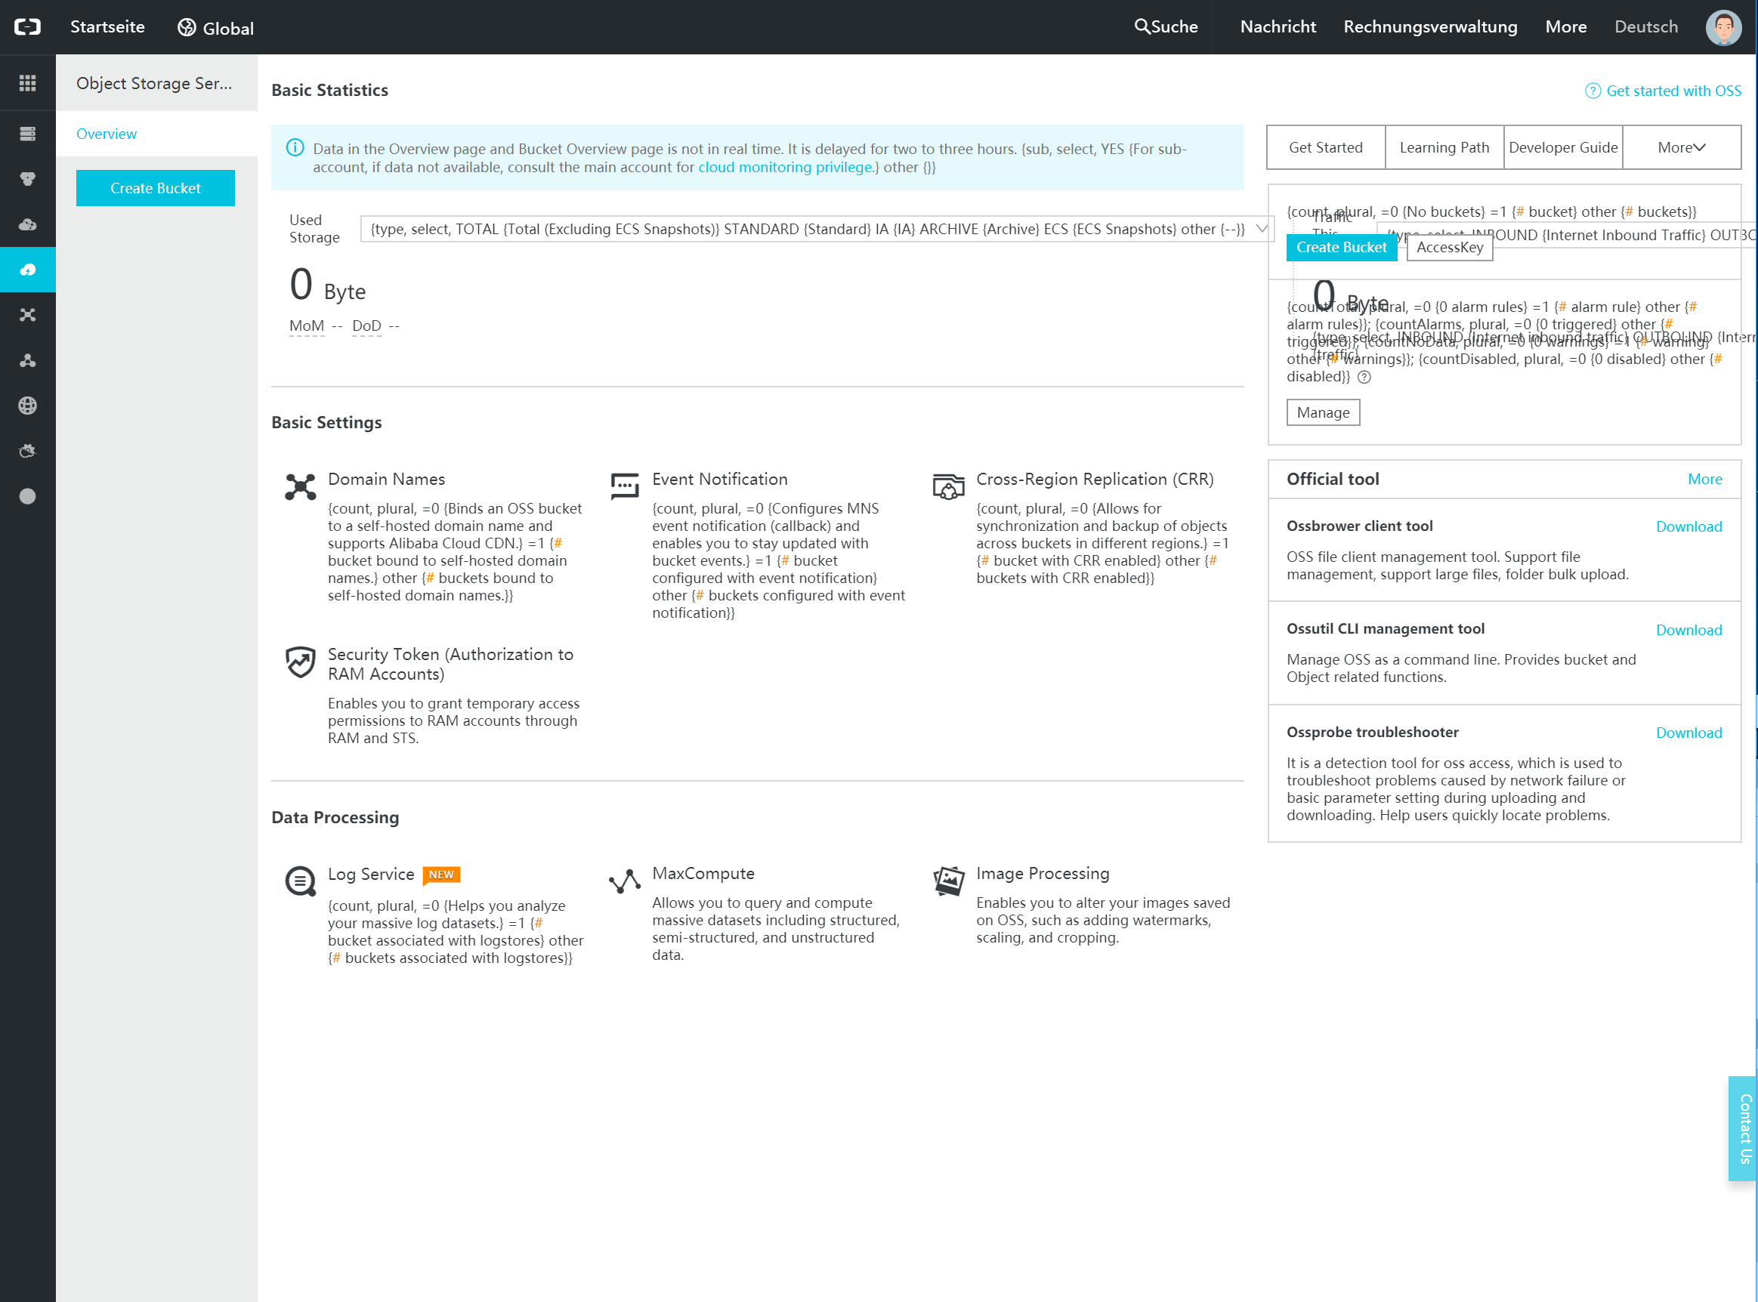
Task: Click Create Bucket button next to AccessKey
Action: click(x=1342, y=248)
